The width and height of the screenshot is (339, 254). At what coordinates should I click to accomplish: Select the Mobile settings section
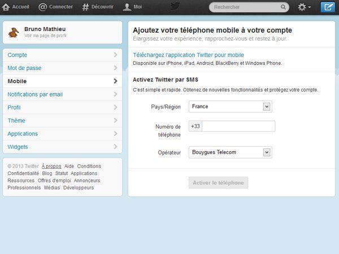click(x=62, y=81)
